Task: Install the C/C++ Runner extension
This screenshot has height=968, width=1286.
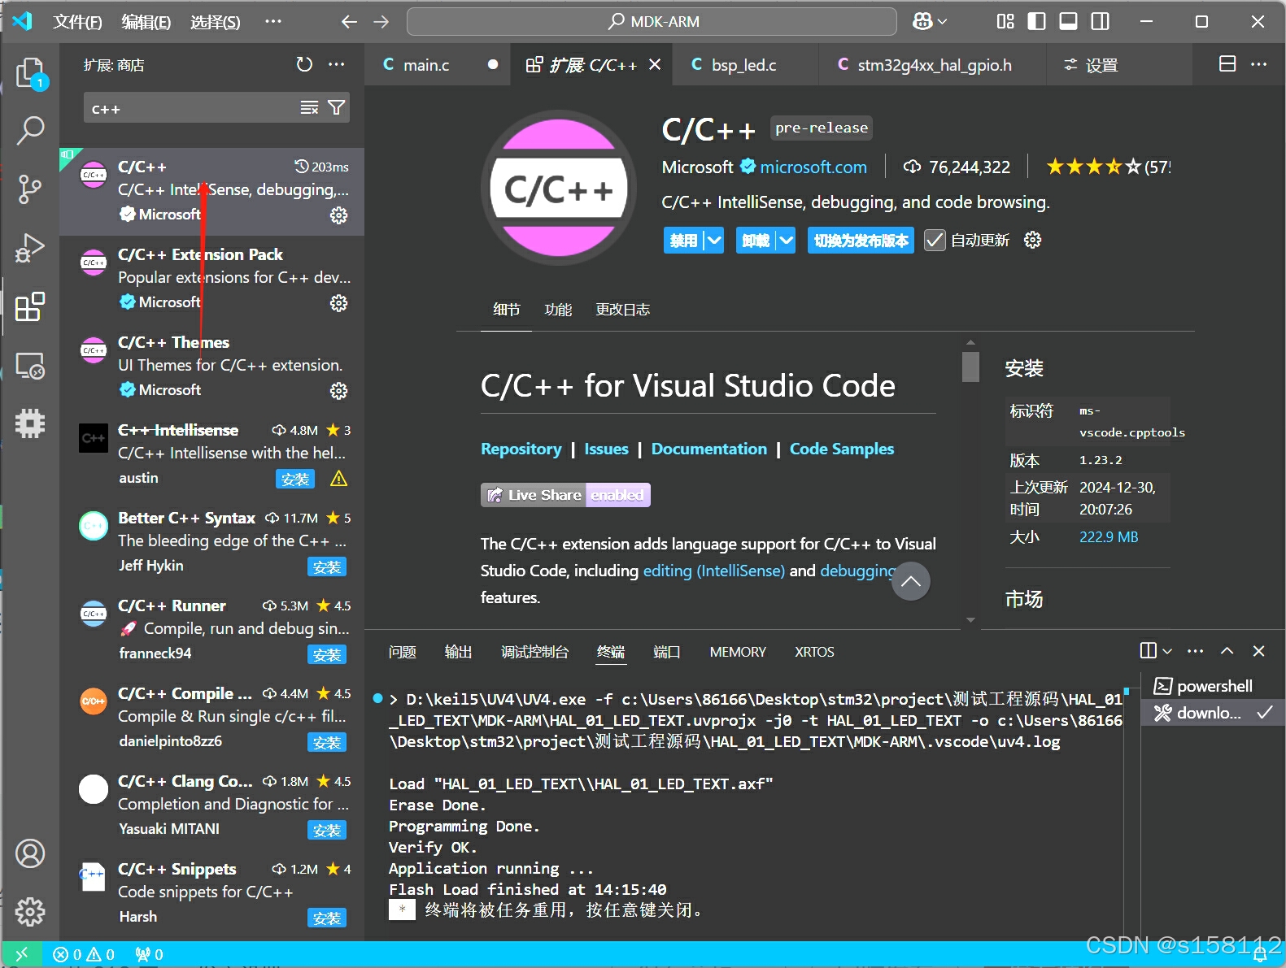Action: click(327, 654)
